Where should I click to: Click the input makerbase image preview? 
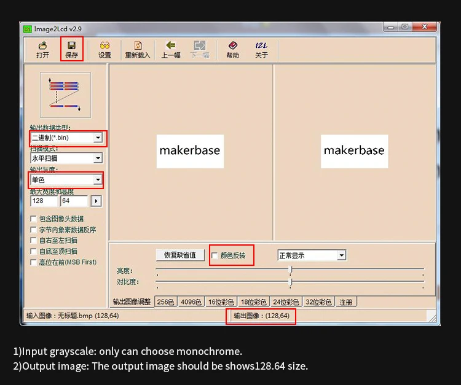190,151
